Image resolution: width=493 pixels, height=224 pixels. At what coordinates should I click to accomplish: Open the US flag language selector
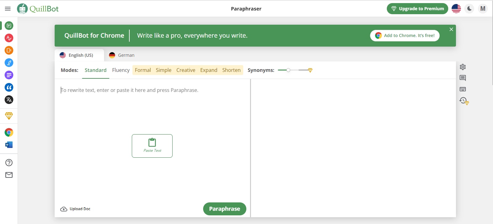[x=456, y=9]
